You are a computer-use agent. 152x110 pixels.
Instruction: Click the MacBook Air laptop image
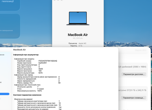78,18
